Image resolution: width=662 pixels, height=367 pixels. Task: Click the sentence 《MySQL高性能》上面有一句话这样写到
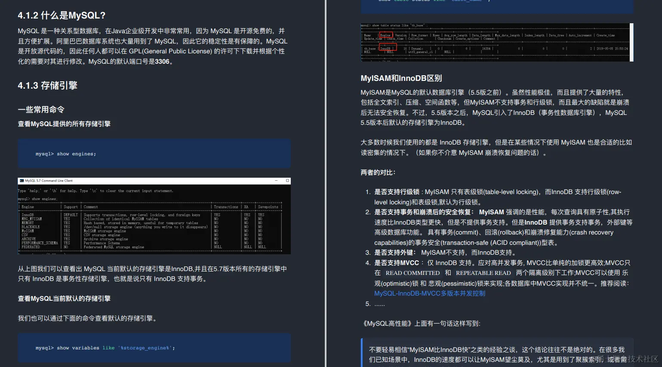[421, 324]
